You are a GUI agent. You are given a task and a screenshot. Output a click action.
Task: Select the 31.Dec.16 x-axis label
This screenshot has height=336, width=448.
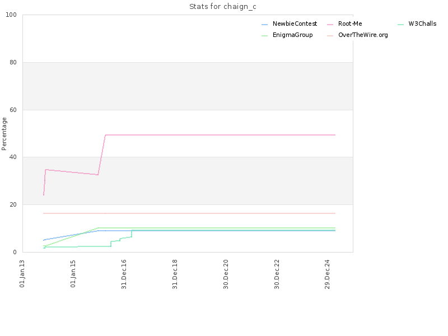point(124,274)
